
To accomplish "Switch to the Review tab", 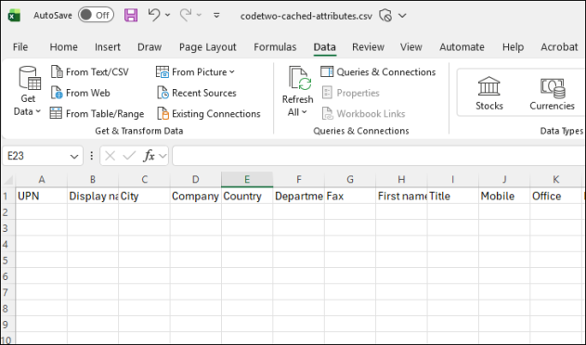I will (x=368, y=47).
